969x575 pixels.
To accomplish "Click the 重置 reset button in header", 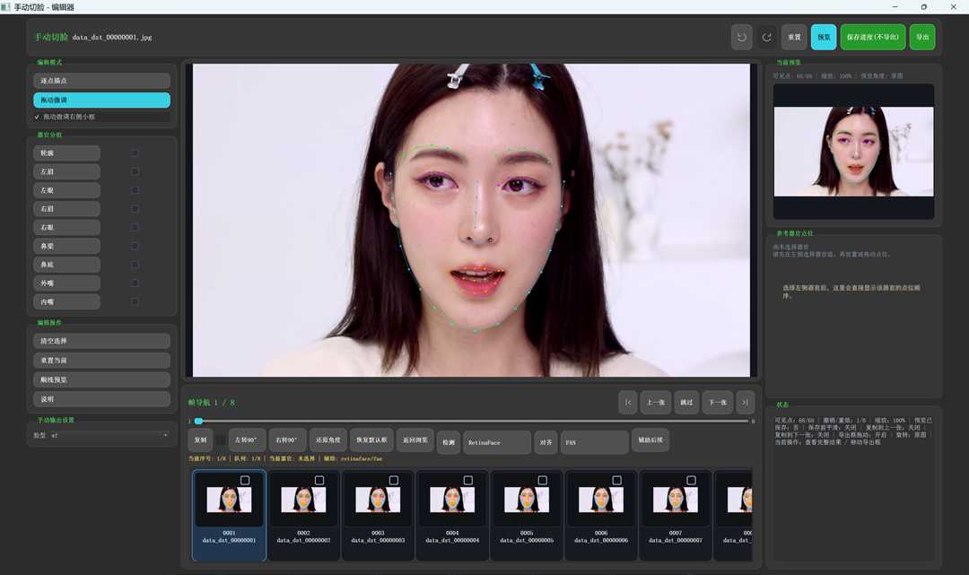I will tap(794, 37).
